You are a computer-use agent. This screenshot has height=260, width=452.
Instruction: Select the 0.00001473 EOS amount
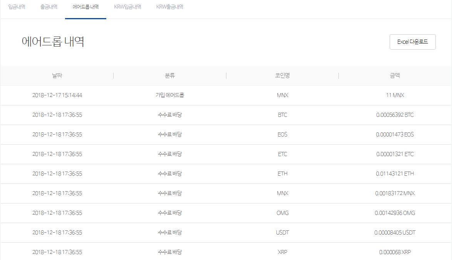point(395,134)
